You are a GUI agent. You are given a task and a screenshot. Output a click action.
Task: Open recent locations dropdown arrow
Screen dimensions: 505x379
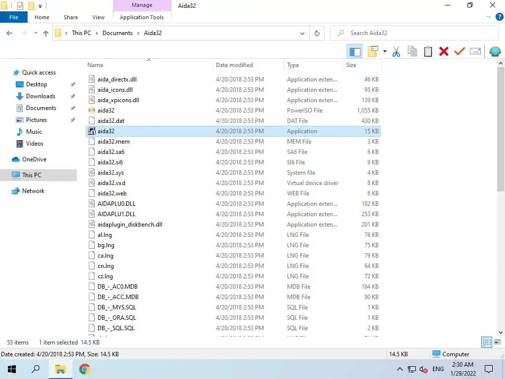(x=36, y=33)
